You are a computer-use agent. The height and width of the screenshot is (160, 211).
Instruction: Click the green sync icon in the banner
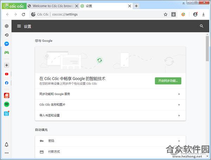[100, 60]
